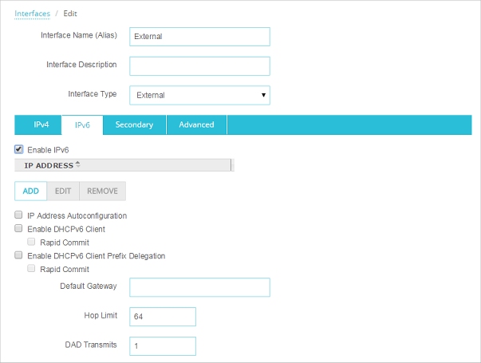Click the ADD button

coord(30,191)
